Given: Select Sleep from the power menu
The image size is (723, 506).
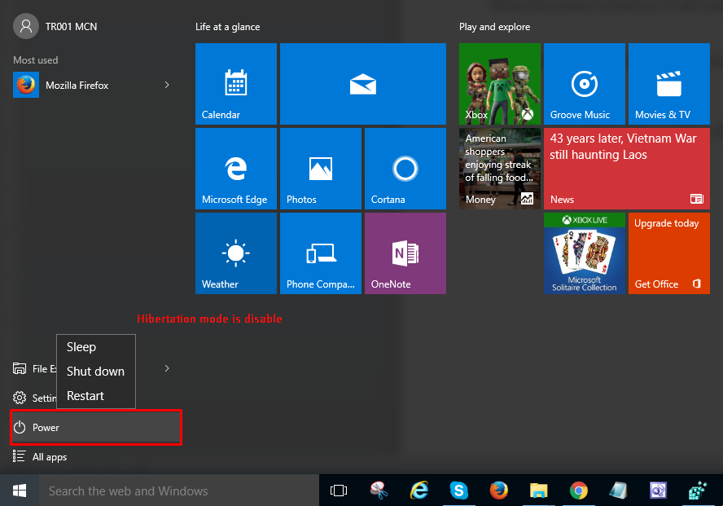Looking at the screenshot, I should point(81,347).
